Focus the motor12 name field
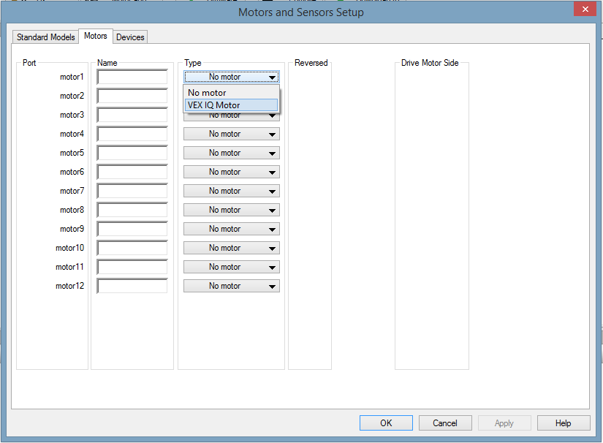This screenshot has height=443, width=603. [132, 286]
